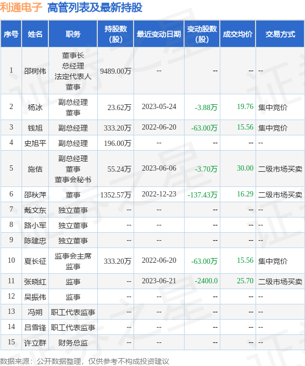Click the date 2023-06-06
The height and width of the screenshot is (366, 305).
[159, 169]
